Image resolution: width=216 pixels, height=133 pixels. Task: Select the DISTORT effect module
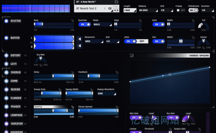[16, 55]
